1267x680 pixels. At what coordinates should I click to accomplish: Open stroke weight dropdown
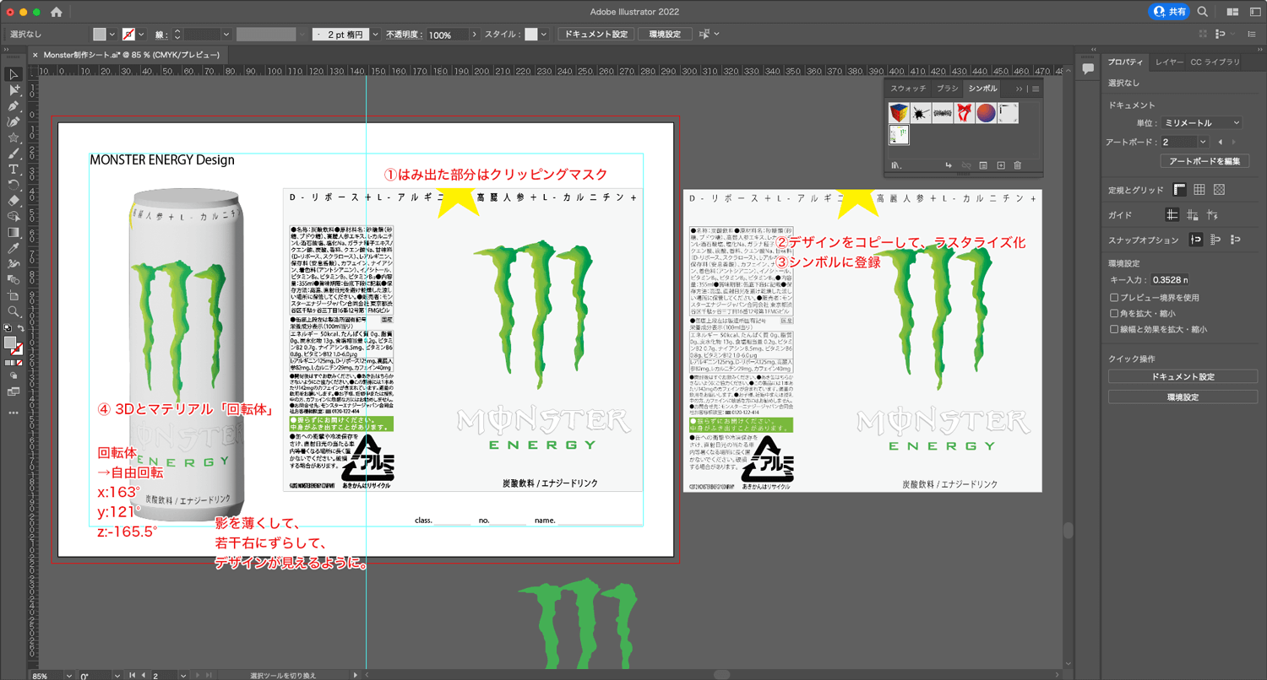(225, 35)
